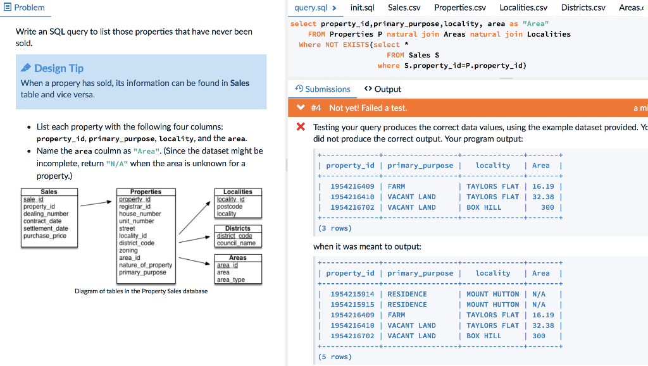The width and height of the screenshot is (648, 366).
Task: Open the Localities.csv tab
Action: coord(523,8)
